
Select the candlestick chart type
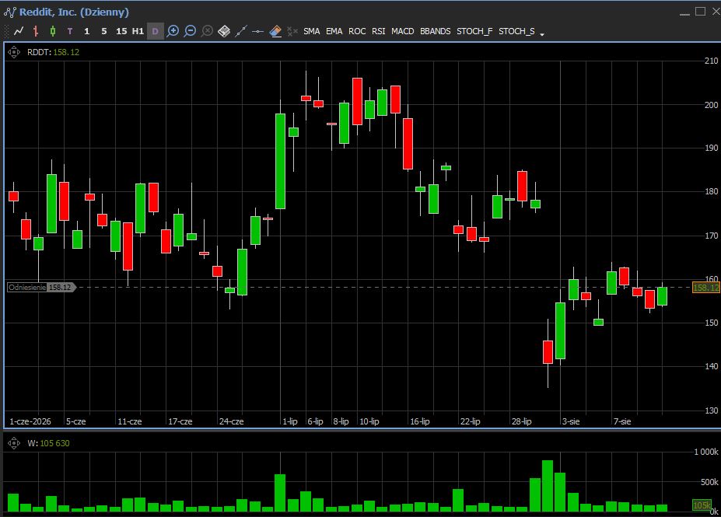pyautogui.click(x=53, y=31)
